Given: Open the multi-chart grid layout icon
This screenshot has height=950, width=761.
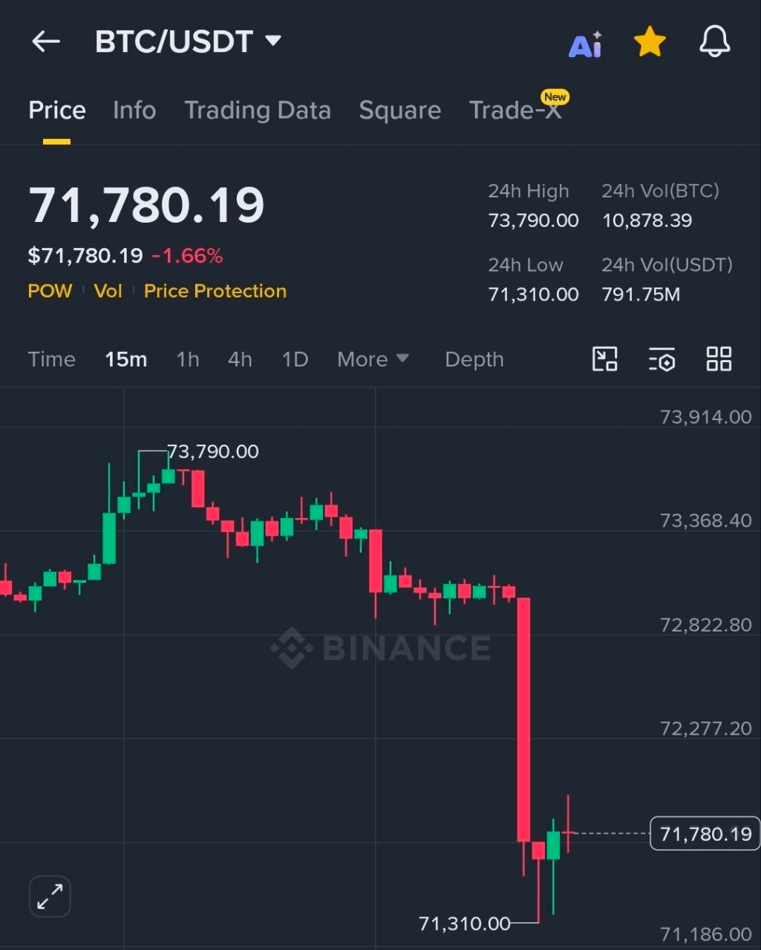Looking at the screenshot, I should click(x=719, y=359).
